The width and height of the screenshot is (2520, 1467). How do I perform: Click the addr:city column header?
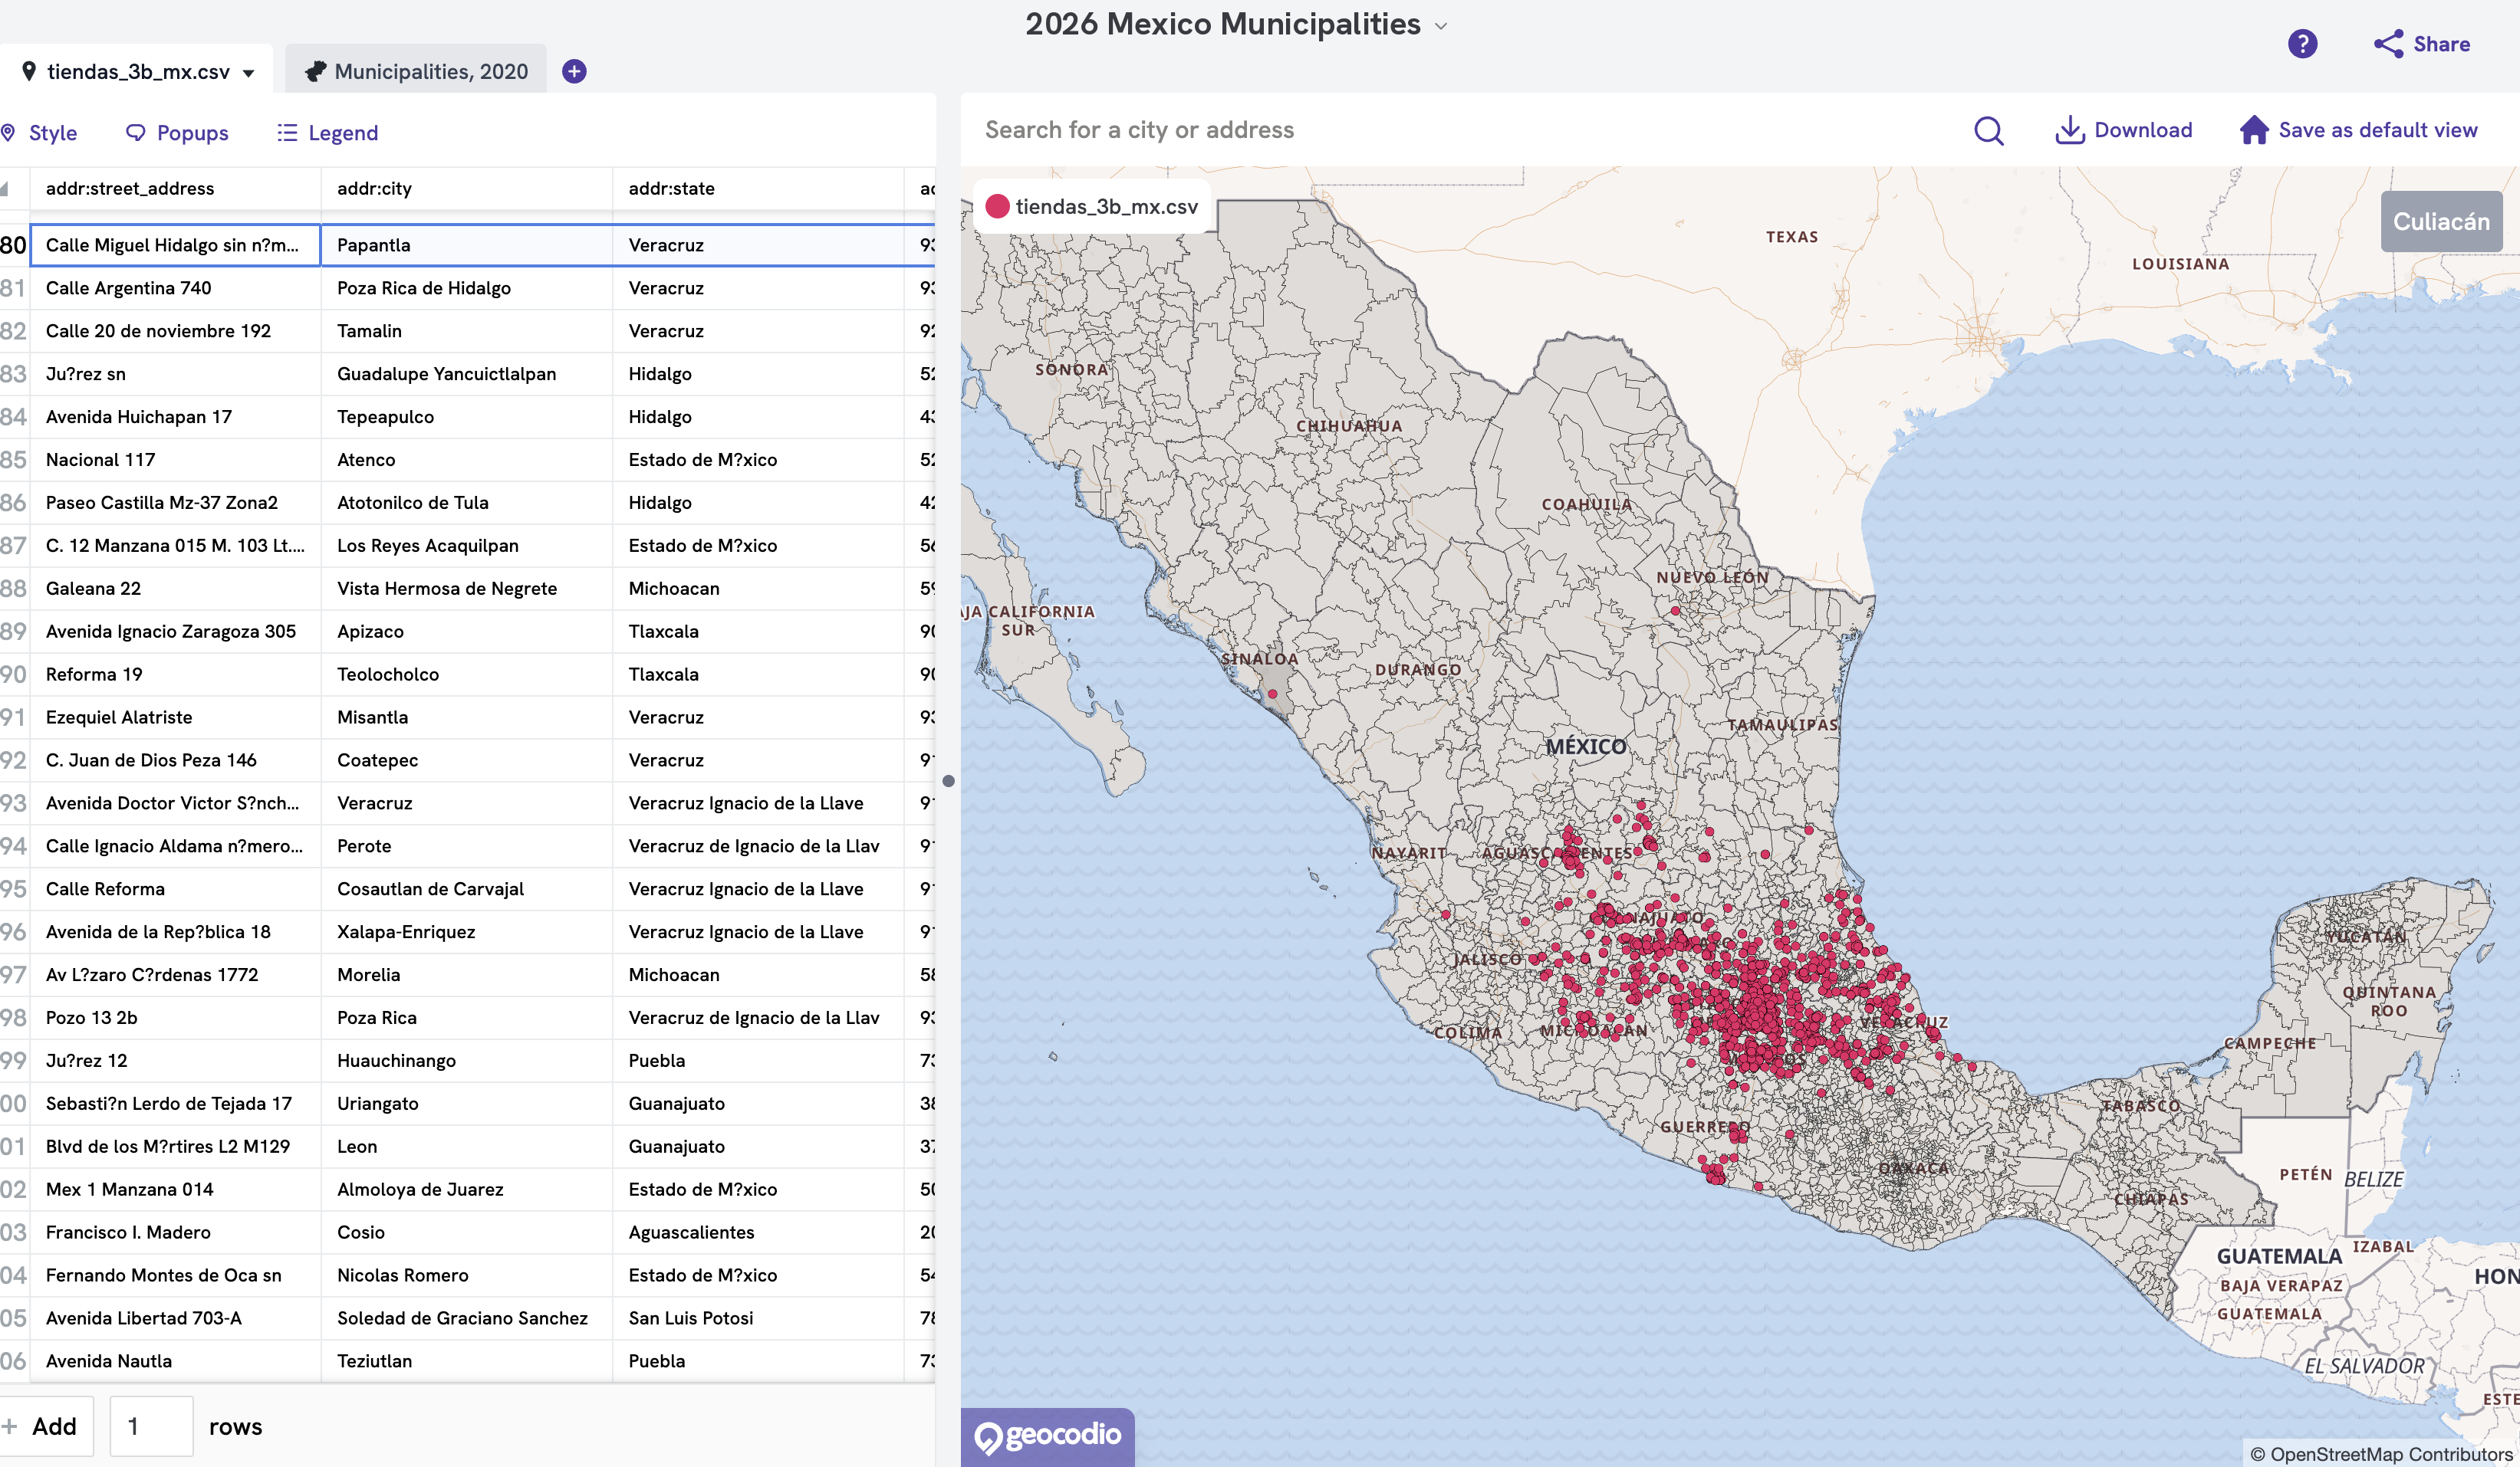pyautogui.click(x=466, y=188)
